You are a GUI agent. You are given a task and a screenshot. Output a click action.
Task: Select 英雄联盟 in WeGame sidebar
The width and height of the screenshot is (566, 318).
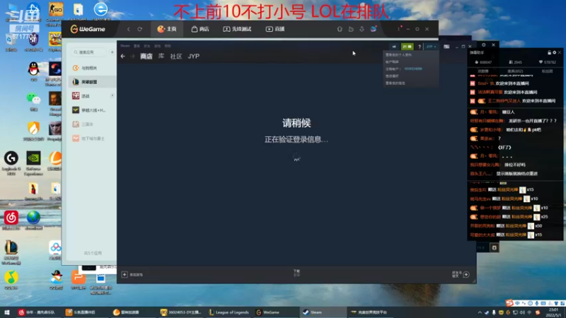91,82
